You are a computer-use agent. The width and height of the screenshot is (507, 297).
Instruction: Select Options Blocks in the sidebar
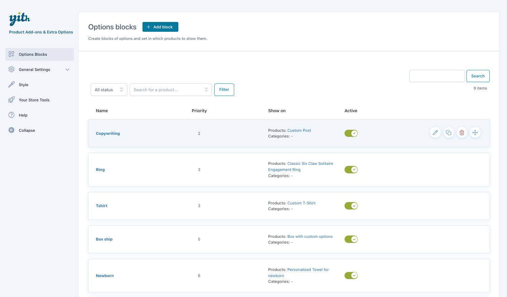[x=33, y=54]
